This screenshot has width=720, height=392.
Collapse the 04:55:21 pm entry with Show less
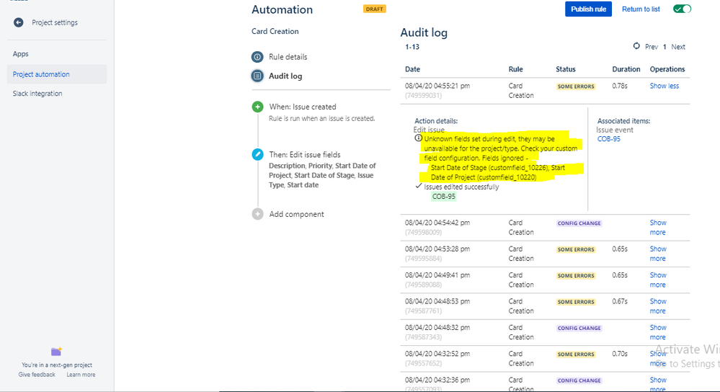(x=664, y=86)
